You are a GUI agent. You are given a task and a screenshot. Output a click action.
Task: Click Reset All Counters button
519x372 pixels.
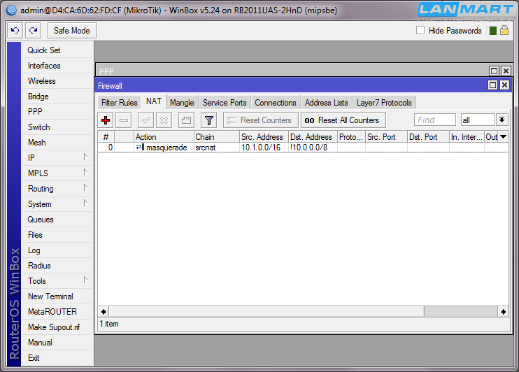pyautogui.click(x=343, y=120)
